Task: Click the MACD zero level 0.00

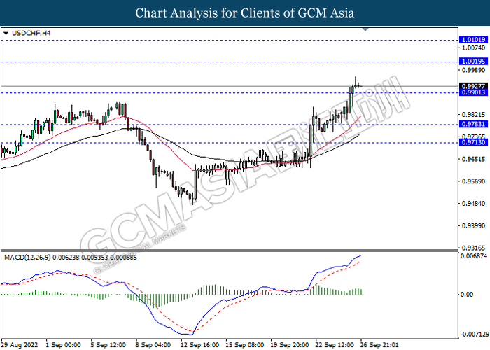Action: pyautogui.click(x=467, y=295)
